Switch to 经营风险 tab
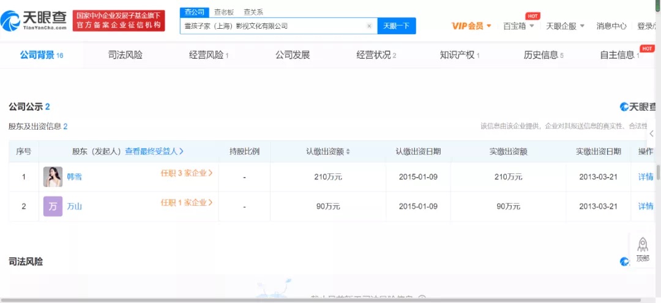The width and height of the screenshot is (661, 303). (209, 54)
